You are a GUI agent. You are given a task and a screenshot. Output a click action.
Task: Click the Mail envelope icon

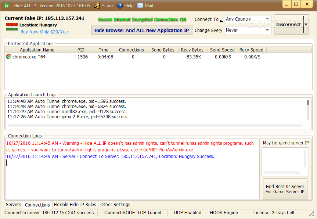[x=140, y=6]
